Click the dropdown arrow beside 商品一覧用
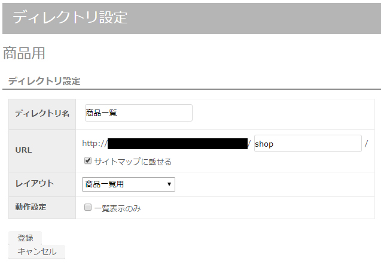This screenshot has height=267, width=381. tap(169, 184)
